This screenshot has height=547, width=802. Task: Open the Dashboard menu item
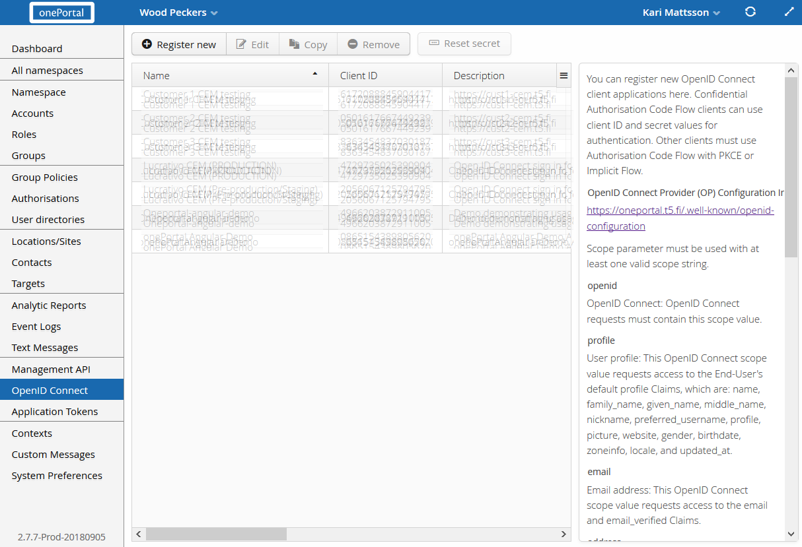[x=37, y=48]
